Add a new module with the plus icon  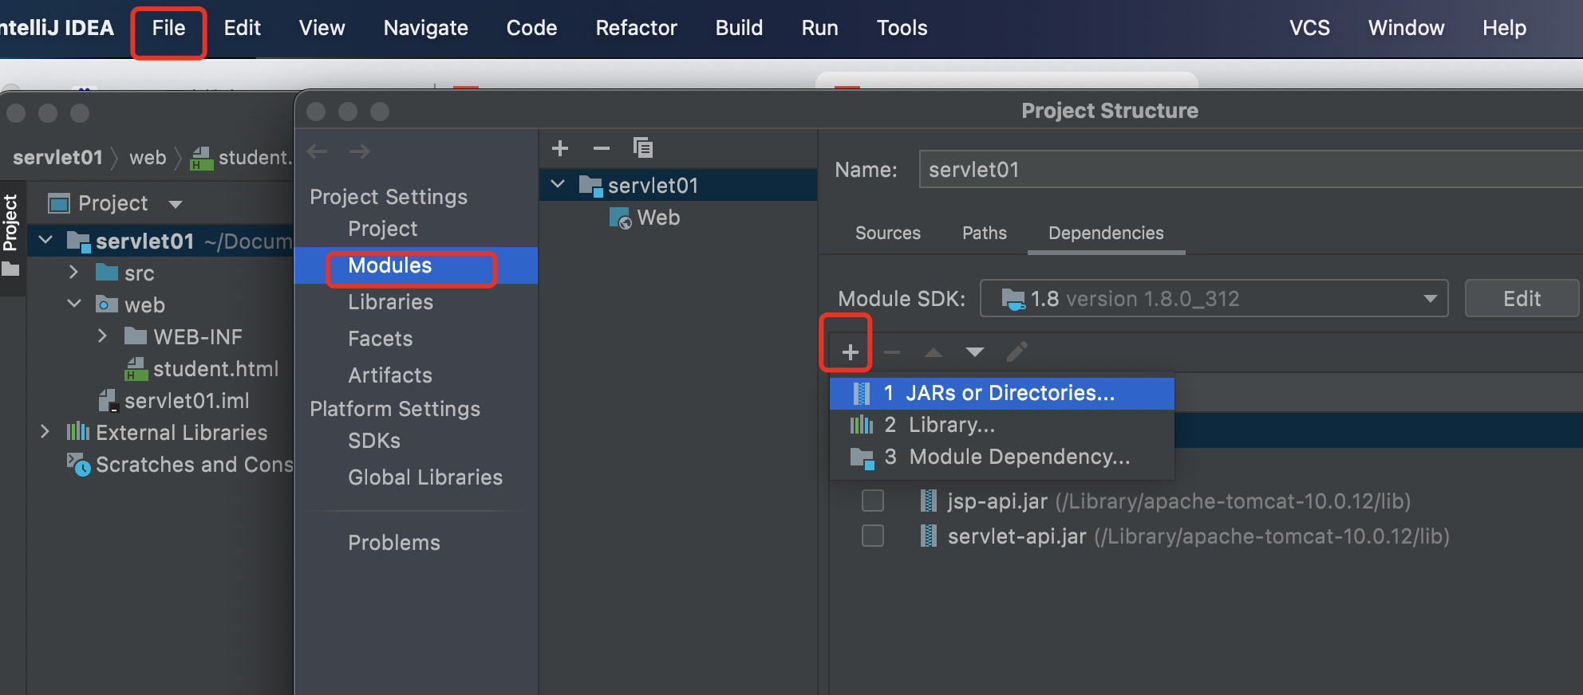pos(560,148)
